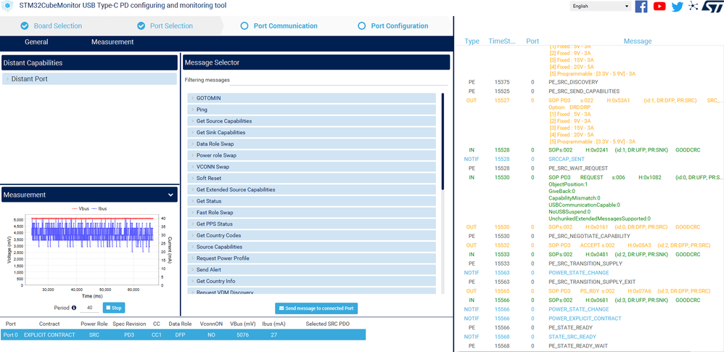The image size is (724, 352).
Task: Expand Get Source Capabilities message
Action: coord(312,121)
